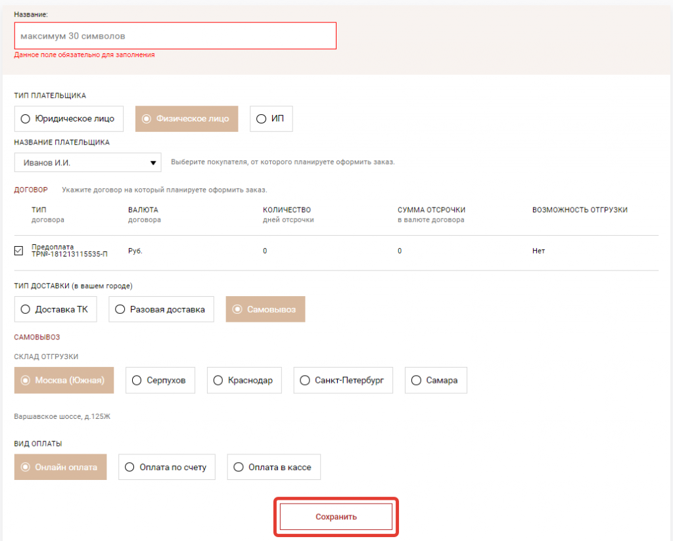Image resolution: width=673 pixels, height=541 pixels.
Task: Click contract number ТРN°-181213115535-П text
Action: pyautogui.click(x=70, y=254)
